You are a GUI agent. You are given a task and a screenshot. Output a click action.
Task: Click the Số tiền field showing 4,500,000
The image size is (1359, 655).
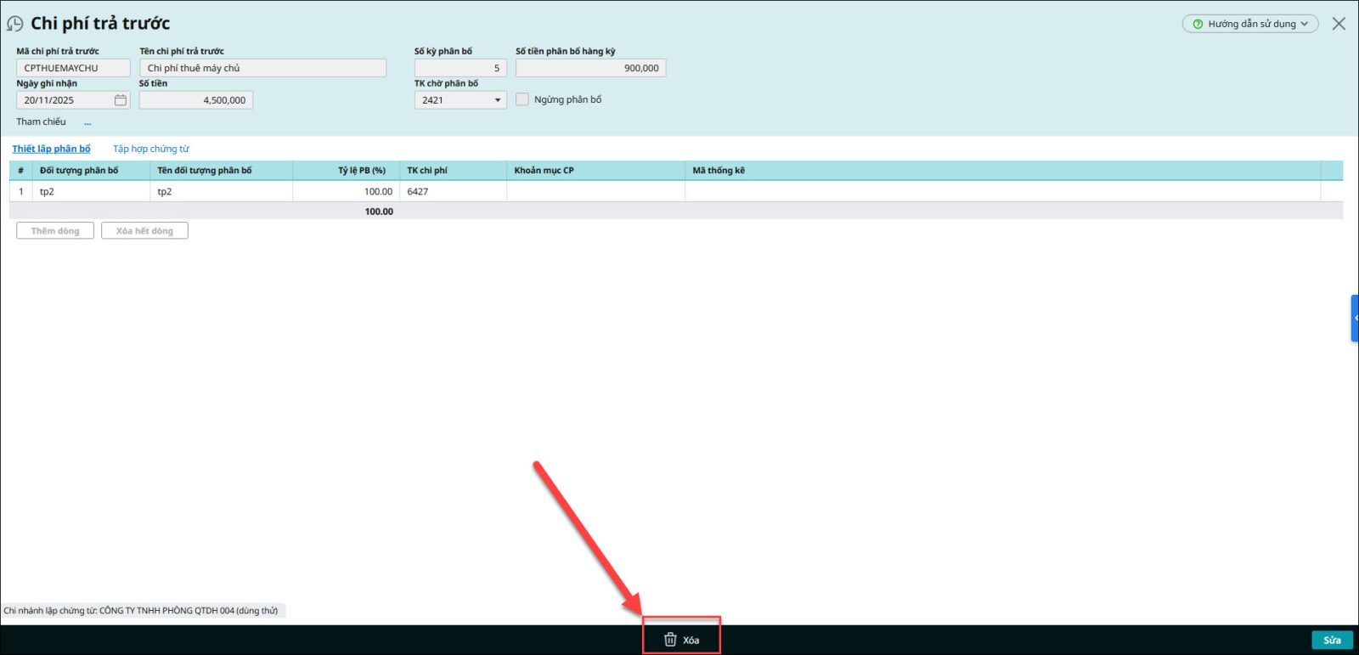pyautogui.click(x=196, y=100)
